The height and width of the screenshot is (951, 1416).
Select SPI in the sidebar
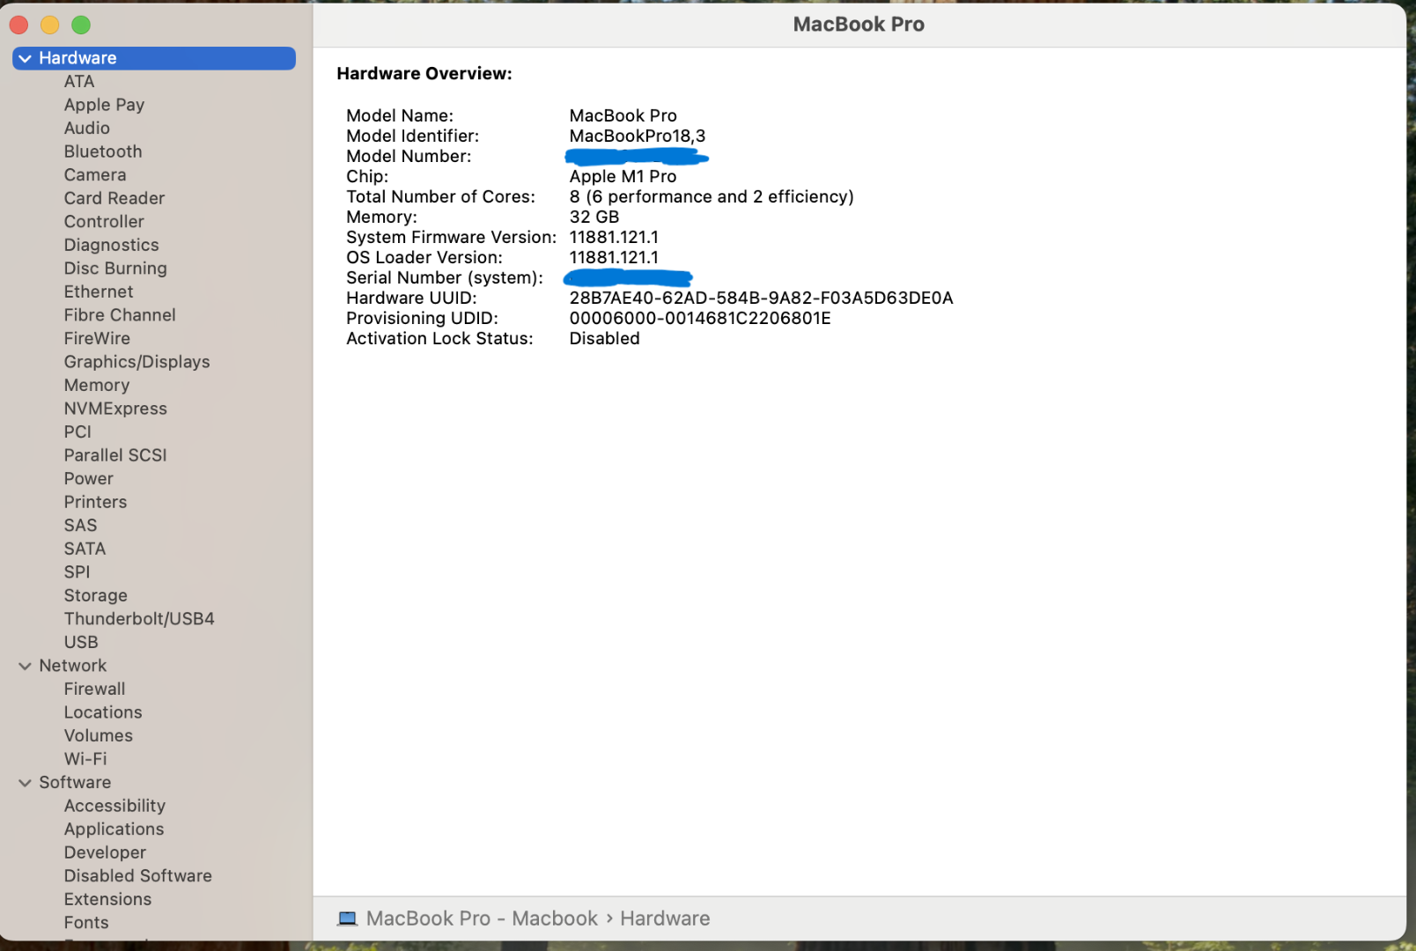click(x=77, y=571)
